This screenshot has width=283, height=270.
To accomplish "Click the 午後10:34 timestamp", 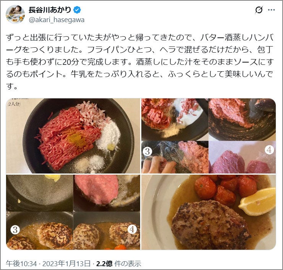I will [21, 264].
